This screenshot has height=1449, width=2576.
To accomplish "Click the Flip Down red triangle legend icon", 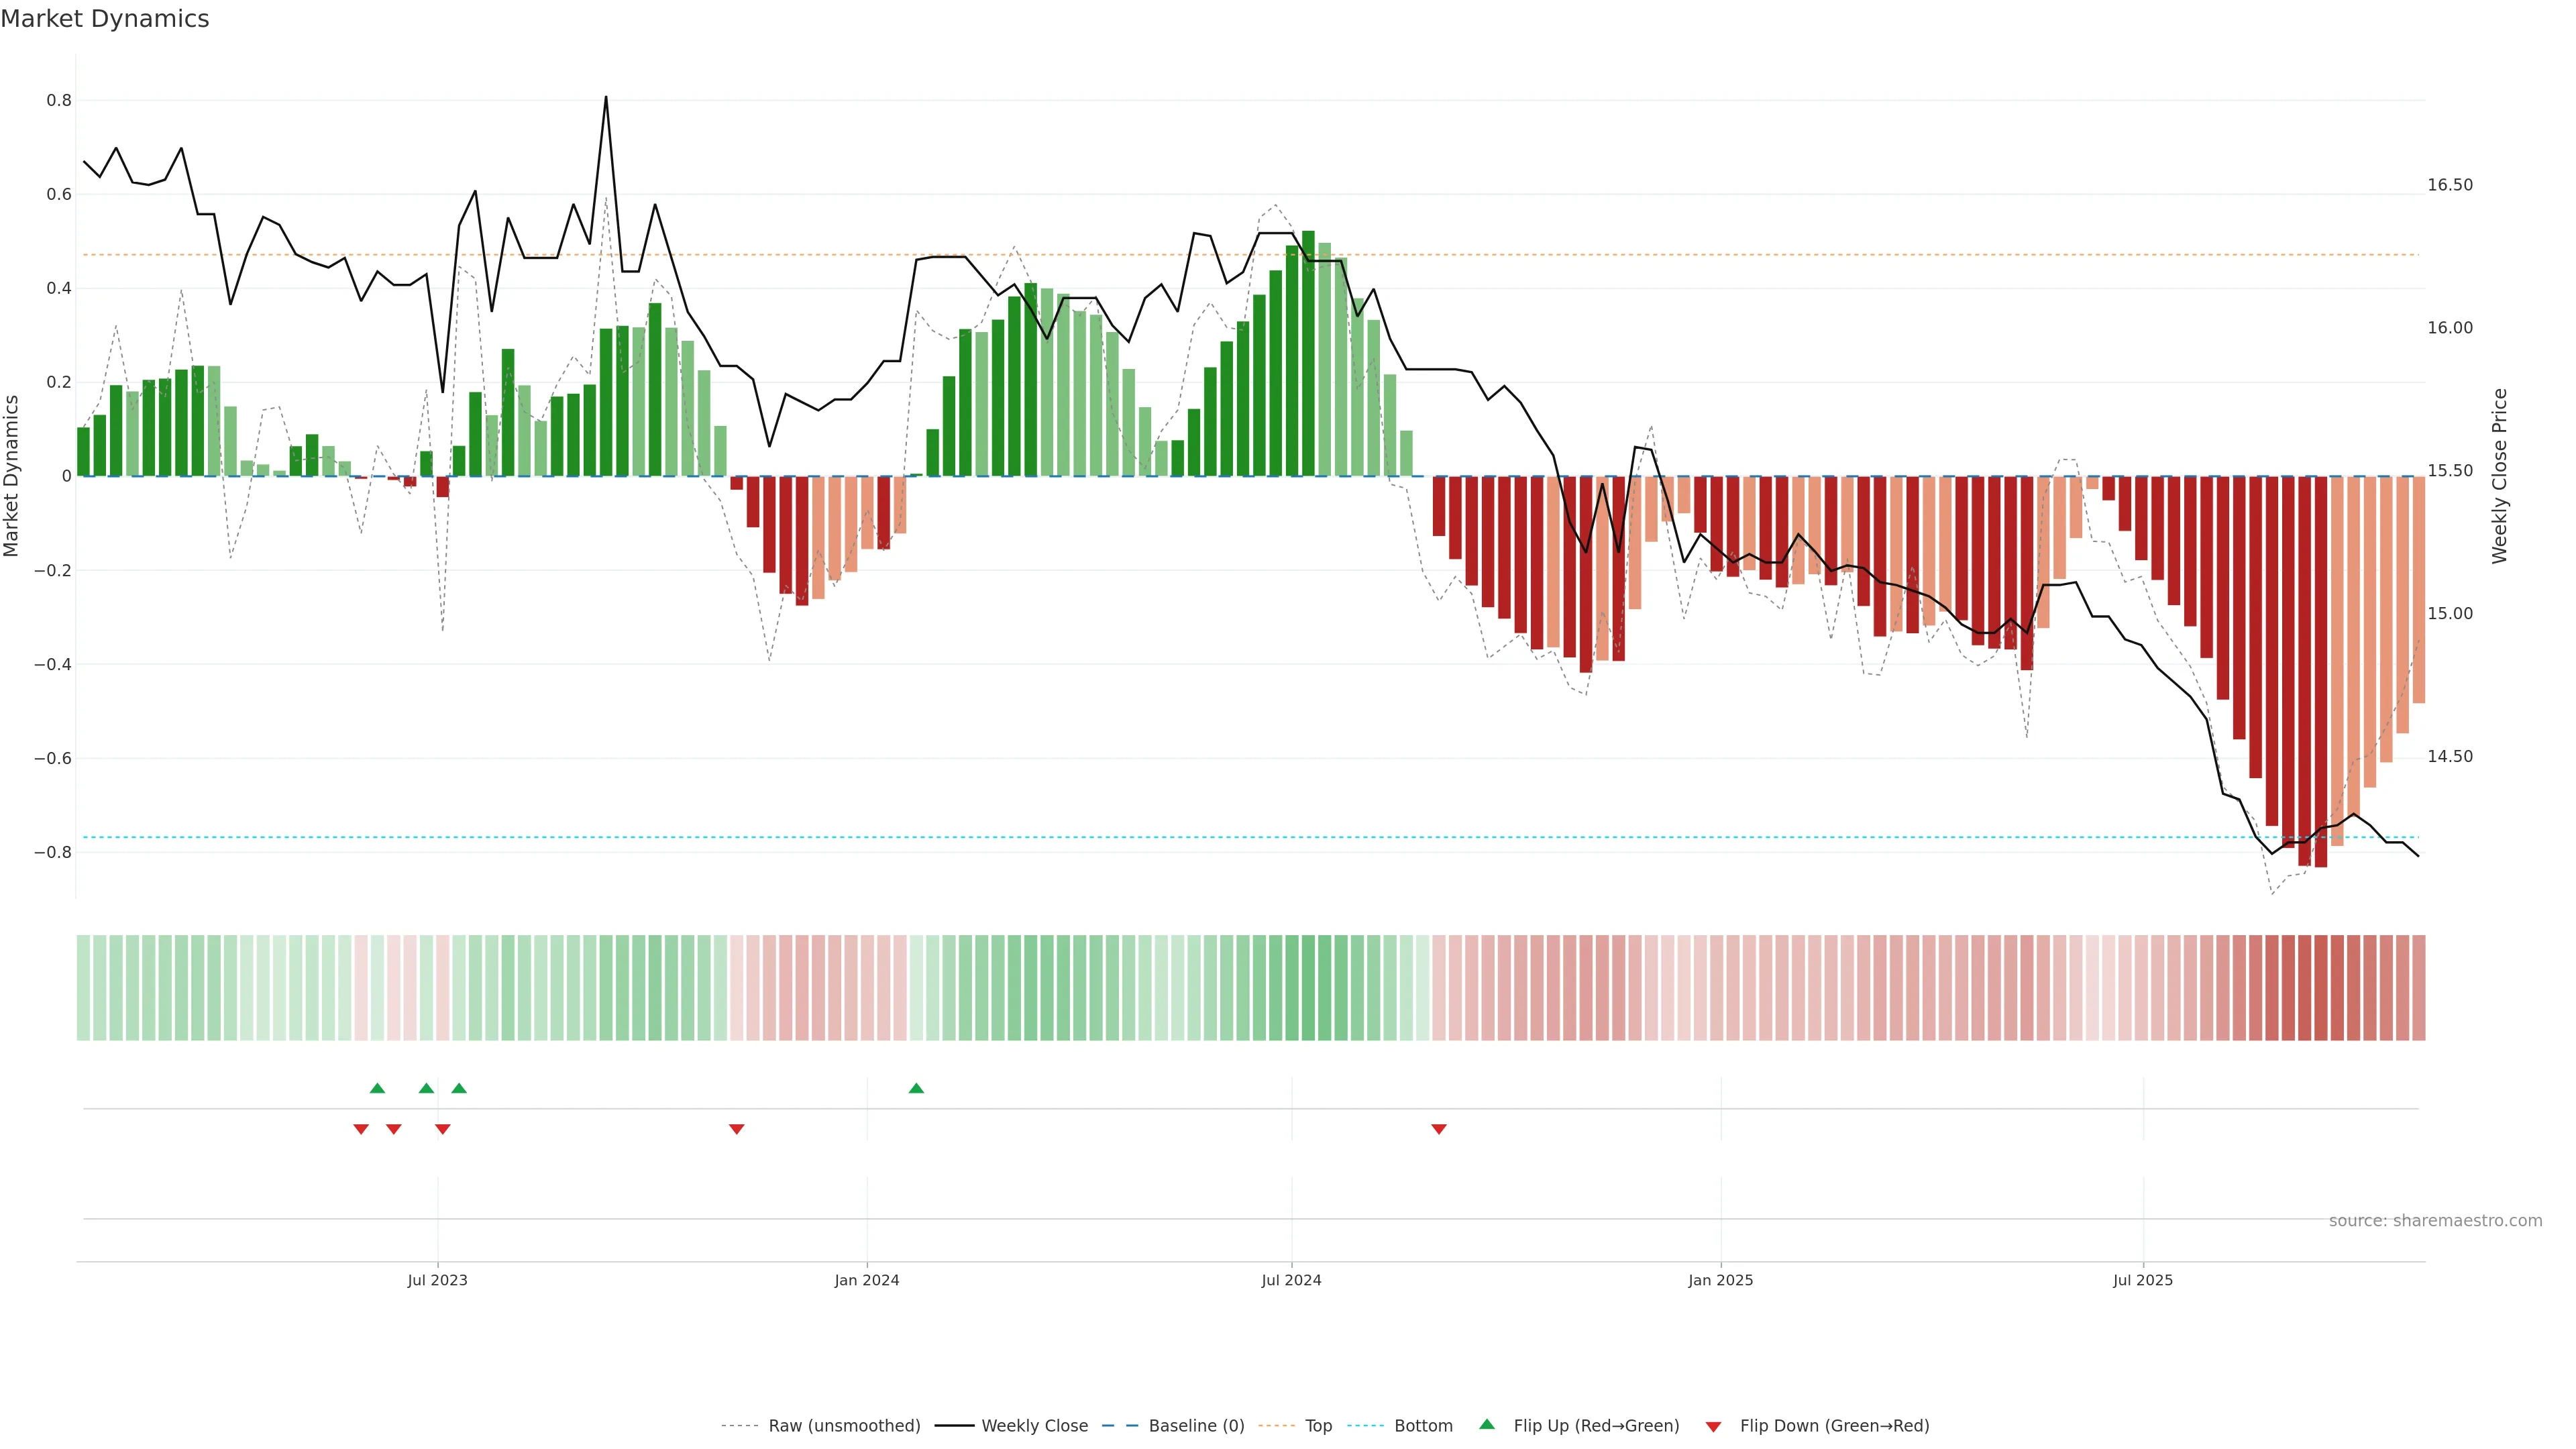I will click(1713, 1426).
